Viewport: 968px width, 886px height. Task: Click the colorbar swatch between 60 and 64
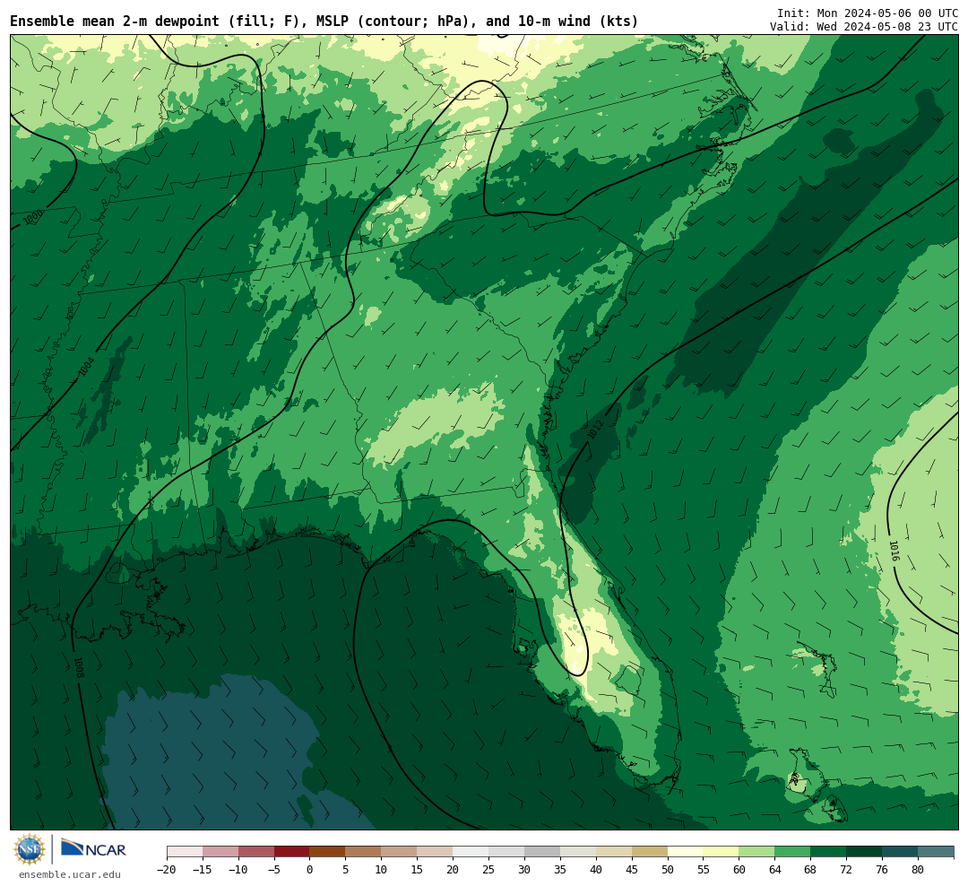[x=756, y=851]
